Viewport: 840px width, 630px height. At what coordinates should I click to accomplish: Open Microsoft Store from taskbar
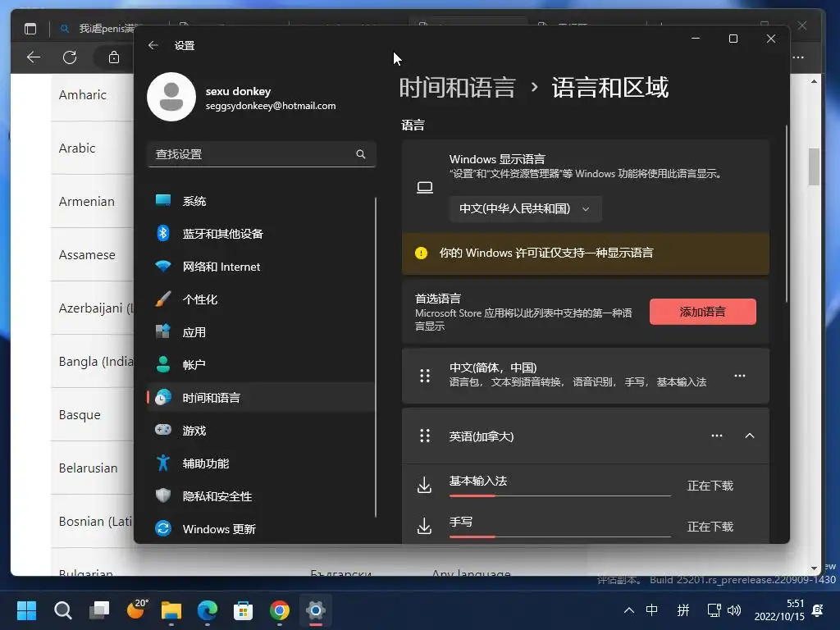[243, 610]
